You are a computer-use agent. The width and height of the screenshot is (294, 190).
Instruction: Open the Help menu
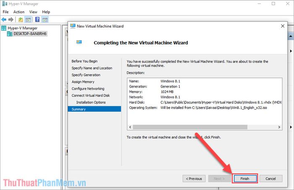(x=46, y=12)
